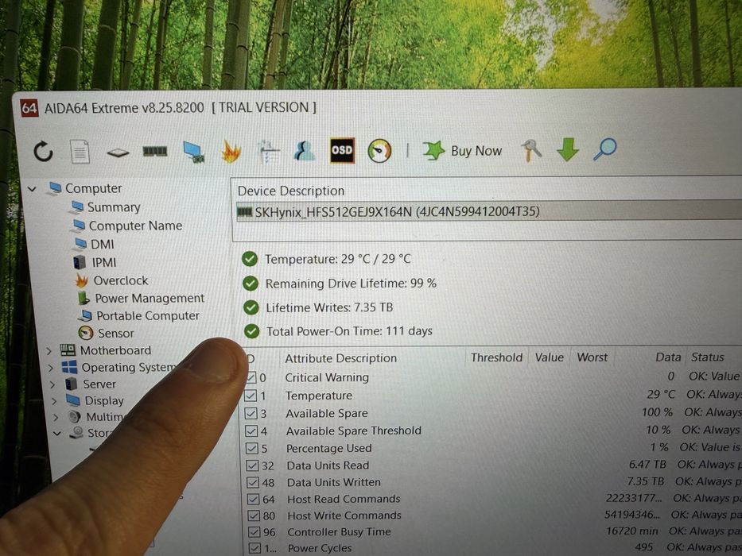
Task: Open the SensorPanel gauge icon
Action: click(379, 151)
